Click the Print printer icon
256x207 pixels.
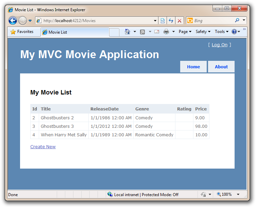click(166, 32)
